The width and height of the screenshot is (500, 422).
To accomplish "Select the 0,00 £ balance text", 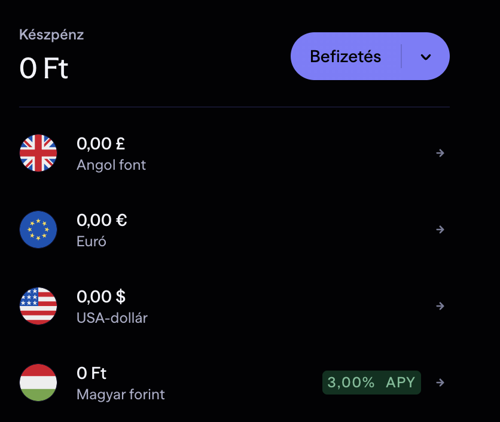I will tap(100, 143).
